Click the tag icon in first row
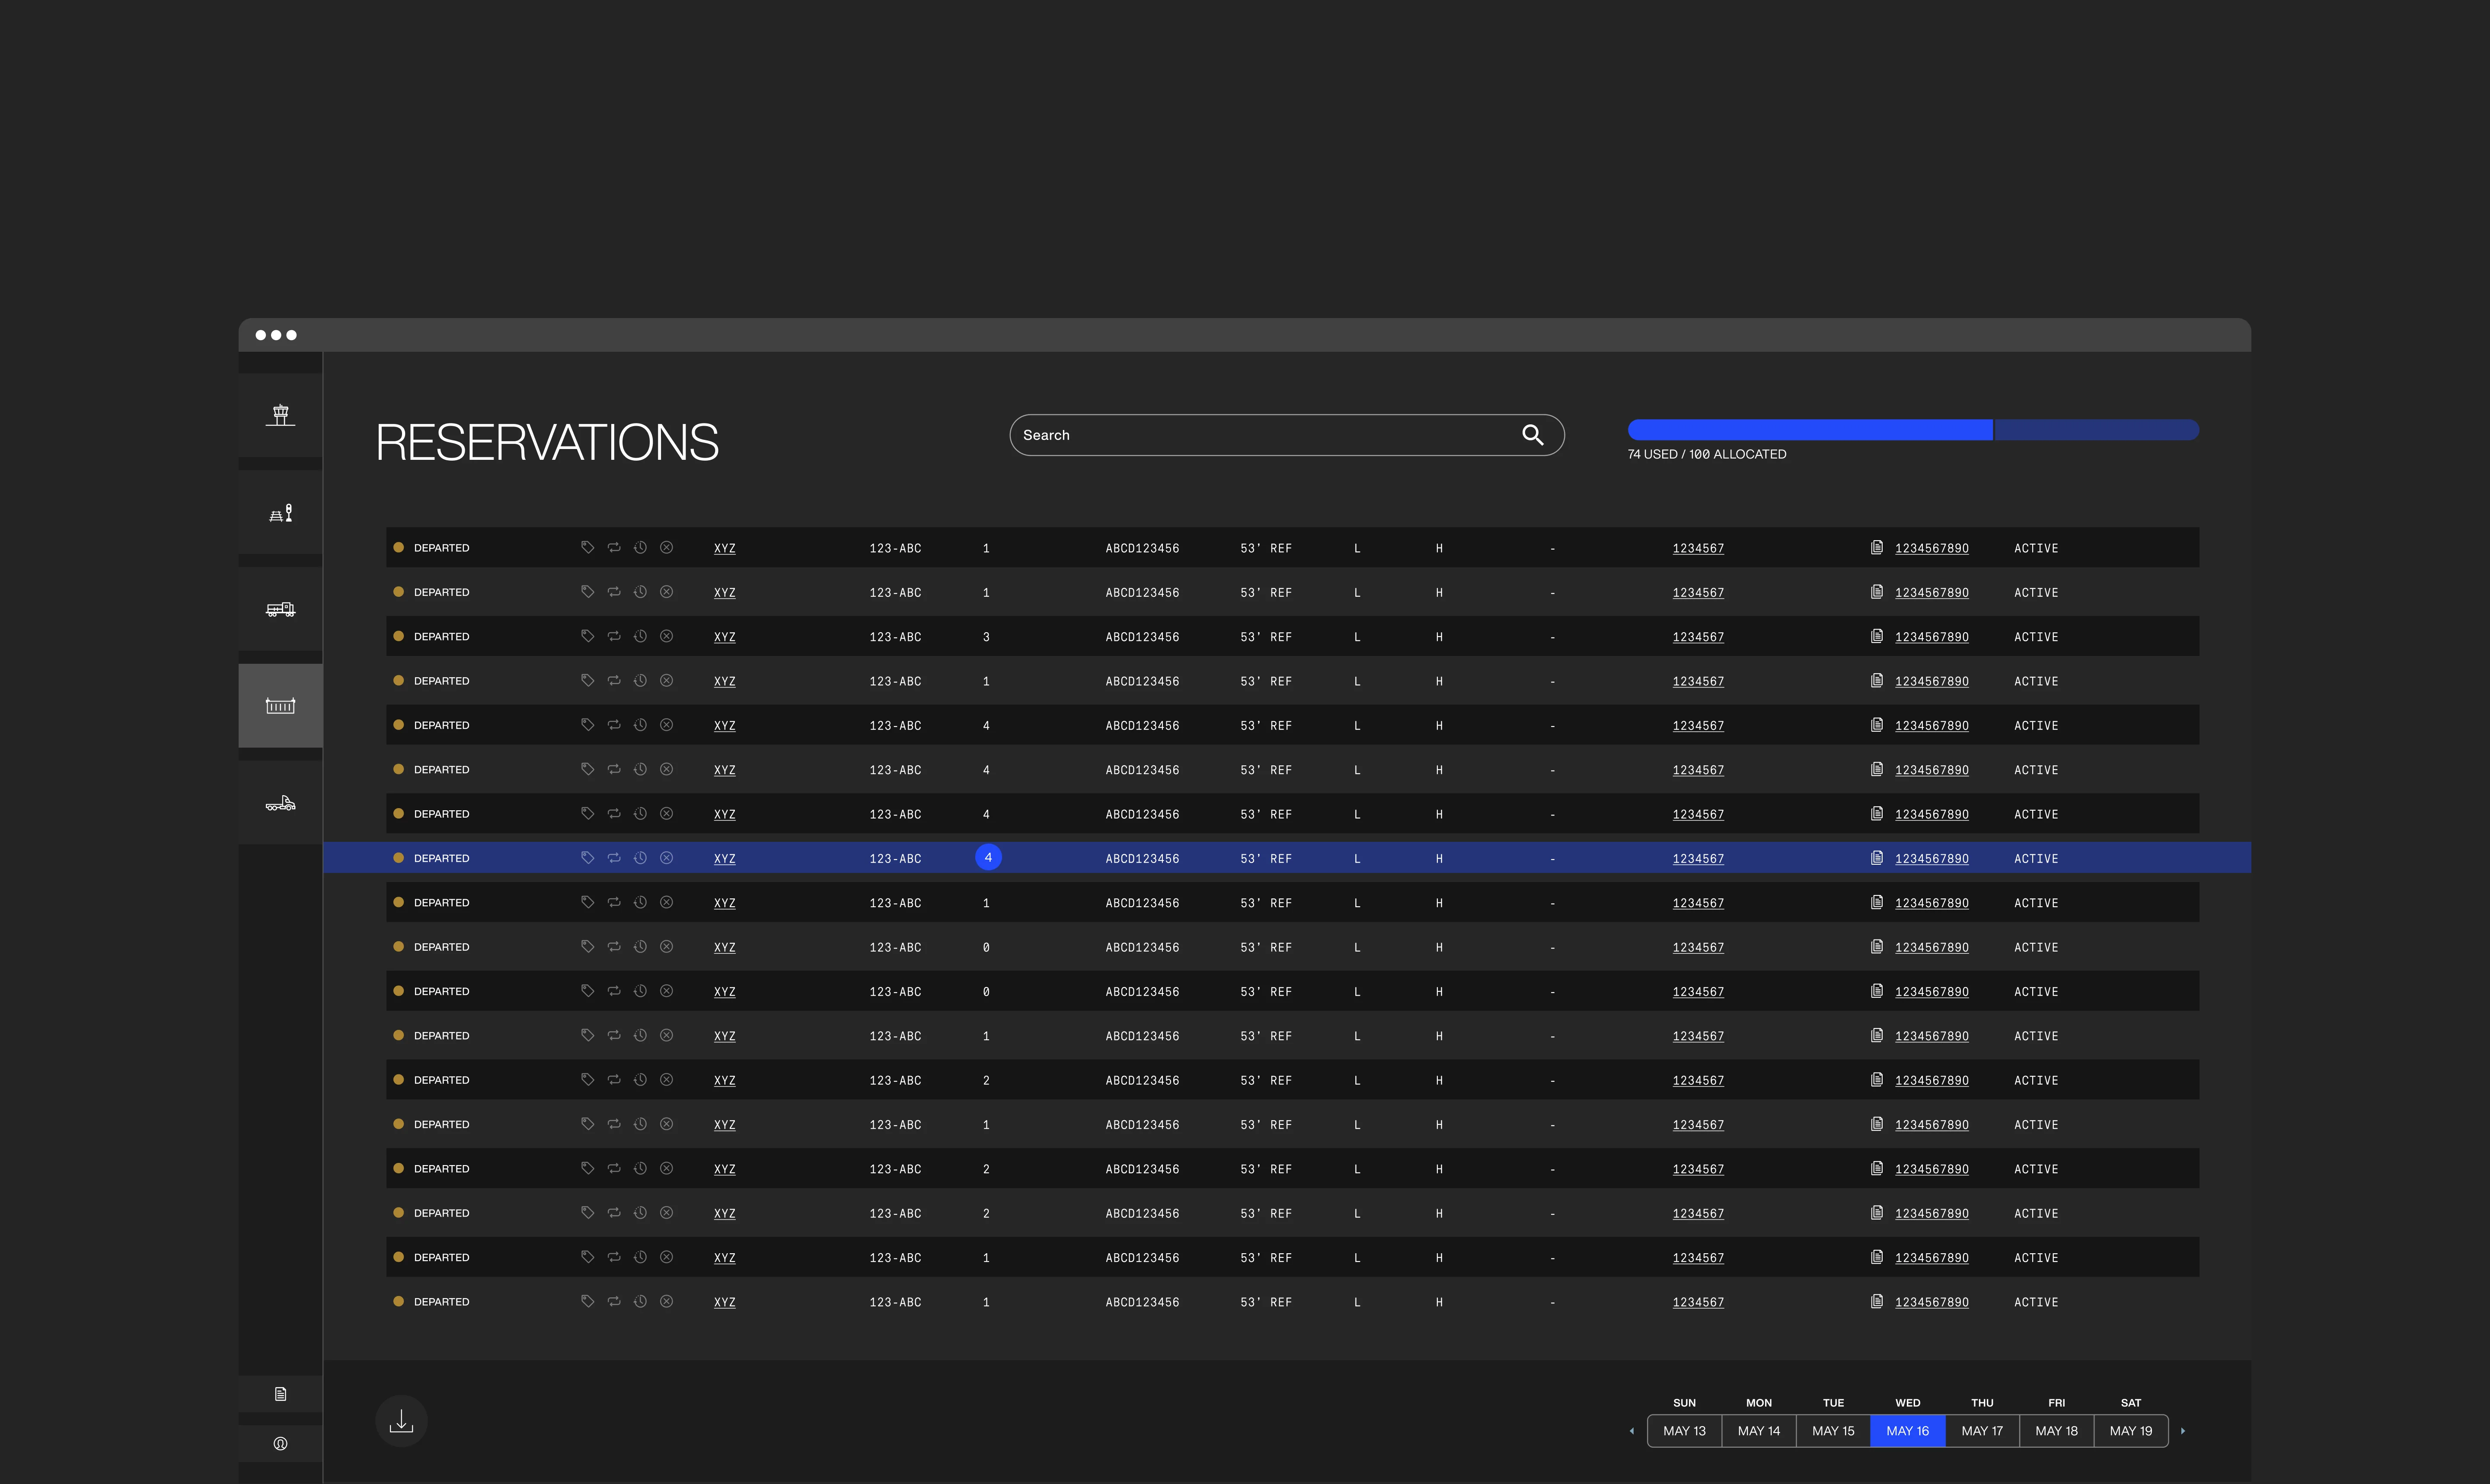This screenshot has height=1484, width=2490. click(x=587, y=547)
